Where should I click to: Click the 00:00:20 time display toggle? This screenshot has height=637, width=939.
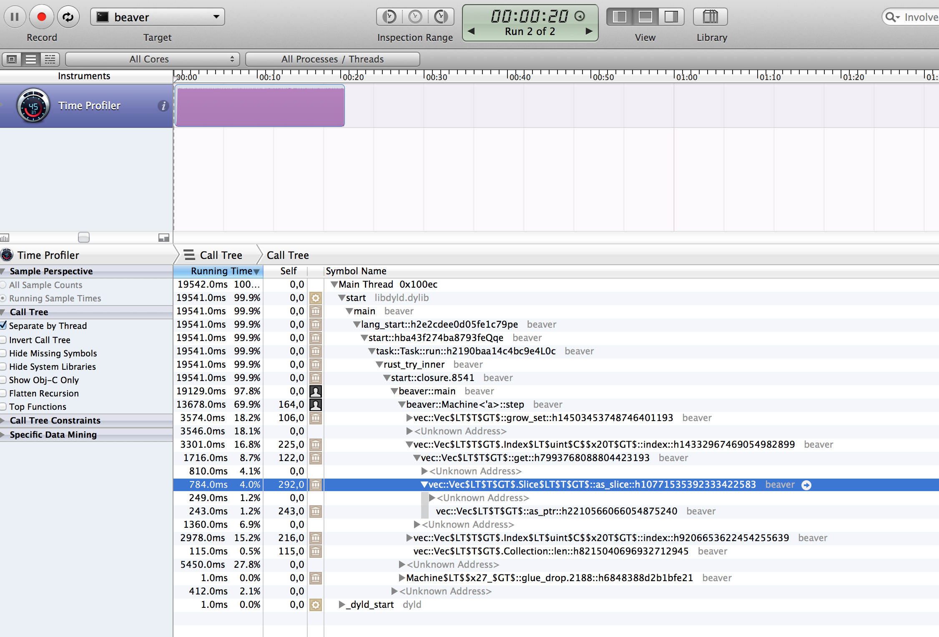(580, 16)
